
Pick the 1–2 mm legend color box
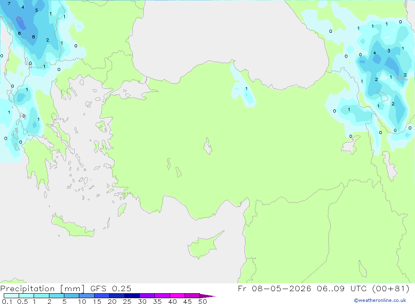[41, 296]
